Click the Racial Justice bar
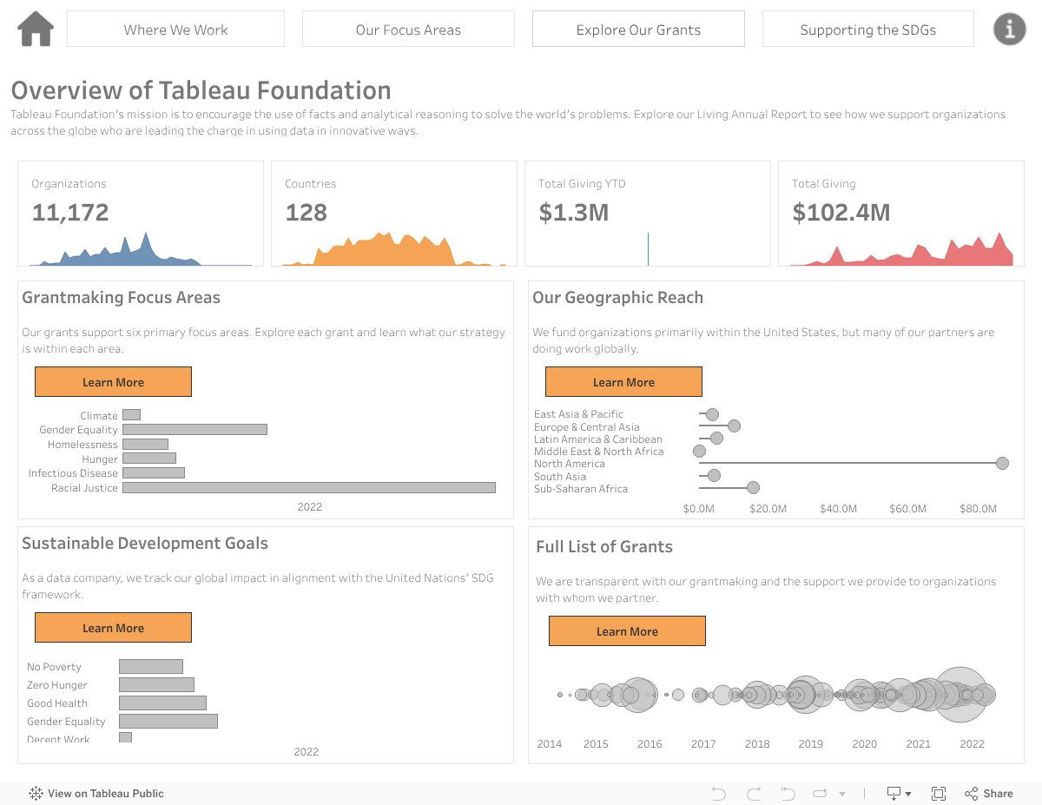1042x805 pixels. click(309, 487)
